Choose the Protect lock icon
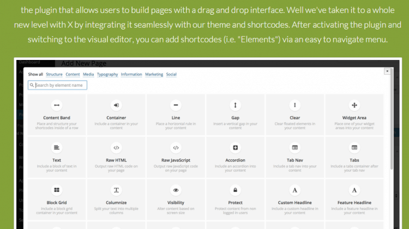This screenshot has height=229, width=409. pyautogui.click(x=235, y=190)
